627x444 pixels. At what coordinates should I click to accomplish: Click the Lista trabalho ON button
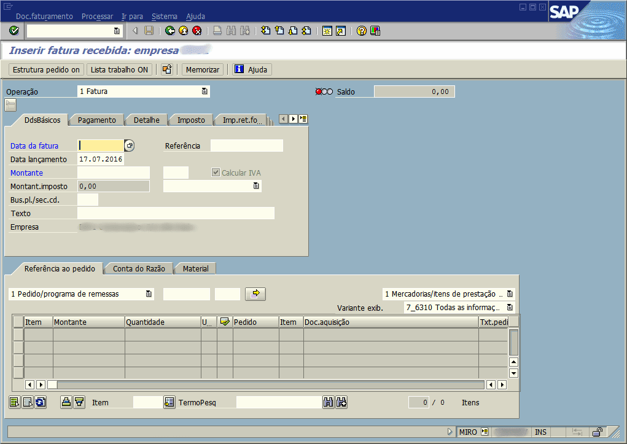pyautogui.click(x=119, y=69)
